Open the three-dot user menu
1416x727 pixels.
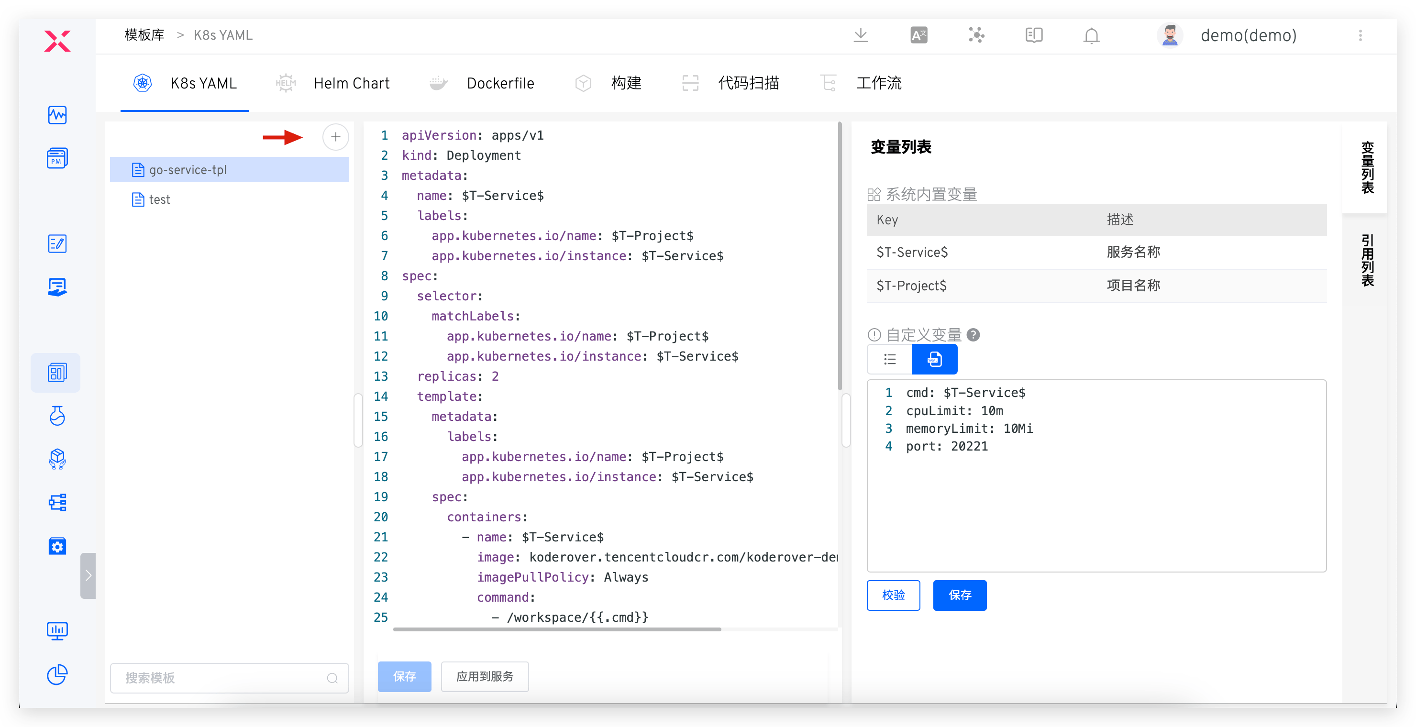1360,36
